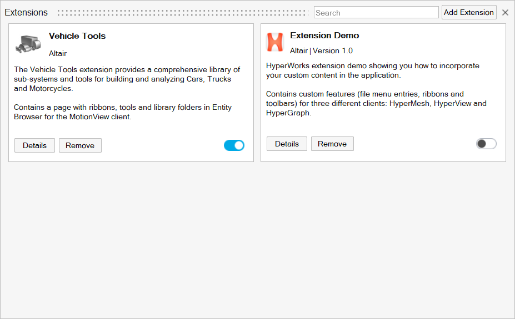The width and height of the screenshot is (515, 319).
Task: Remove the Vehicle Tools extension
Action: coord(80,145)
